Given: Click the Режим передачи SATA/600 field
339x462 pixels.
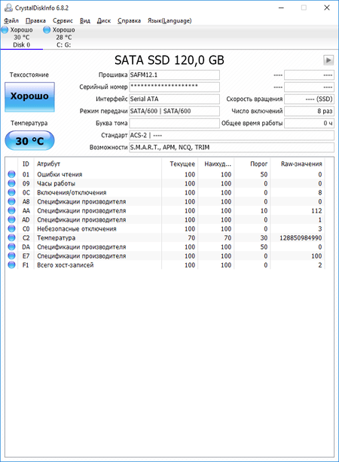Looking at the screenshot, I should point(174,111).
